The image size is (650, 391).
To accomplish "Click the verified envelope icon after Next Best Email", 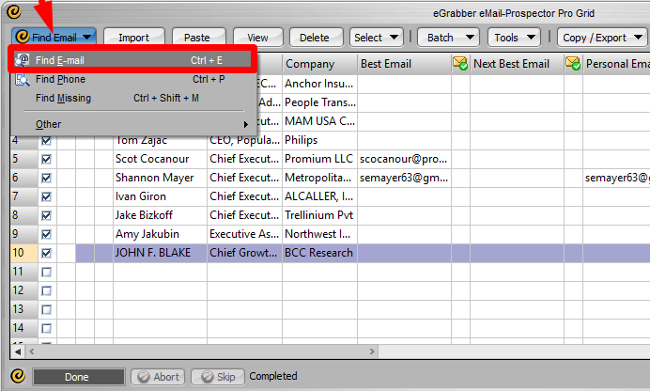I will (573, 64).
